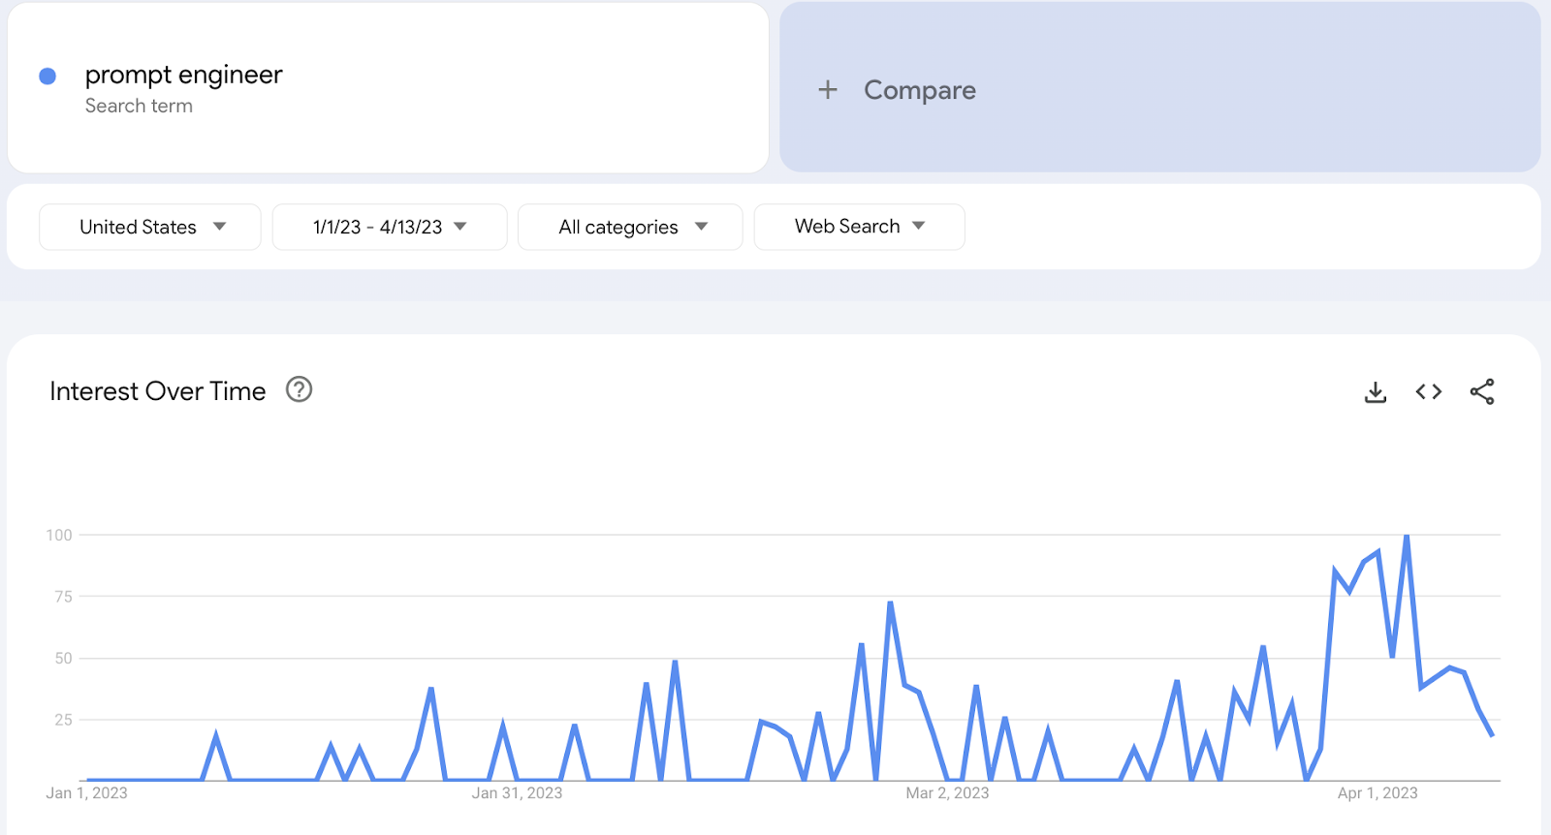Edit the prompt engineer search term

pos(184,75)
